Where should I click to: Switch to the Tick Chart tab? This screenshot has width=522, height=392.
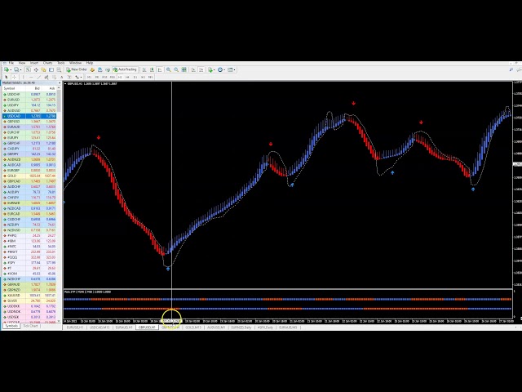31,326
